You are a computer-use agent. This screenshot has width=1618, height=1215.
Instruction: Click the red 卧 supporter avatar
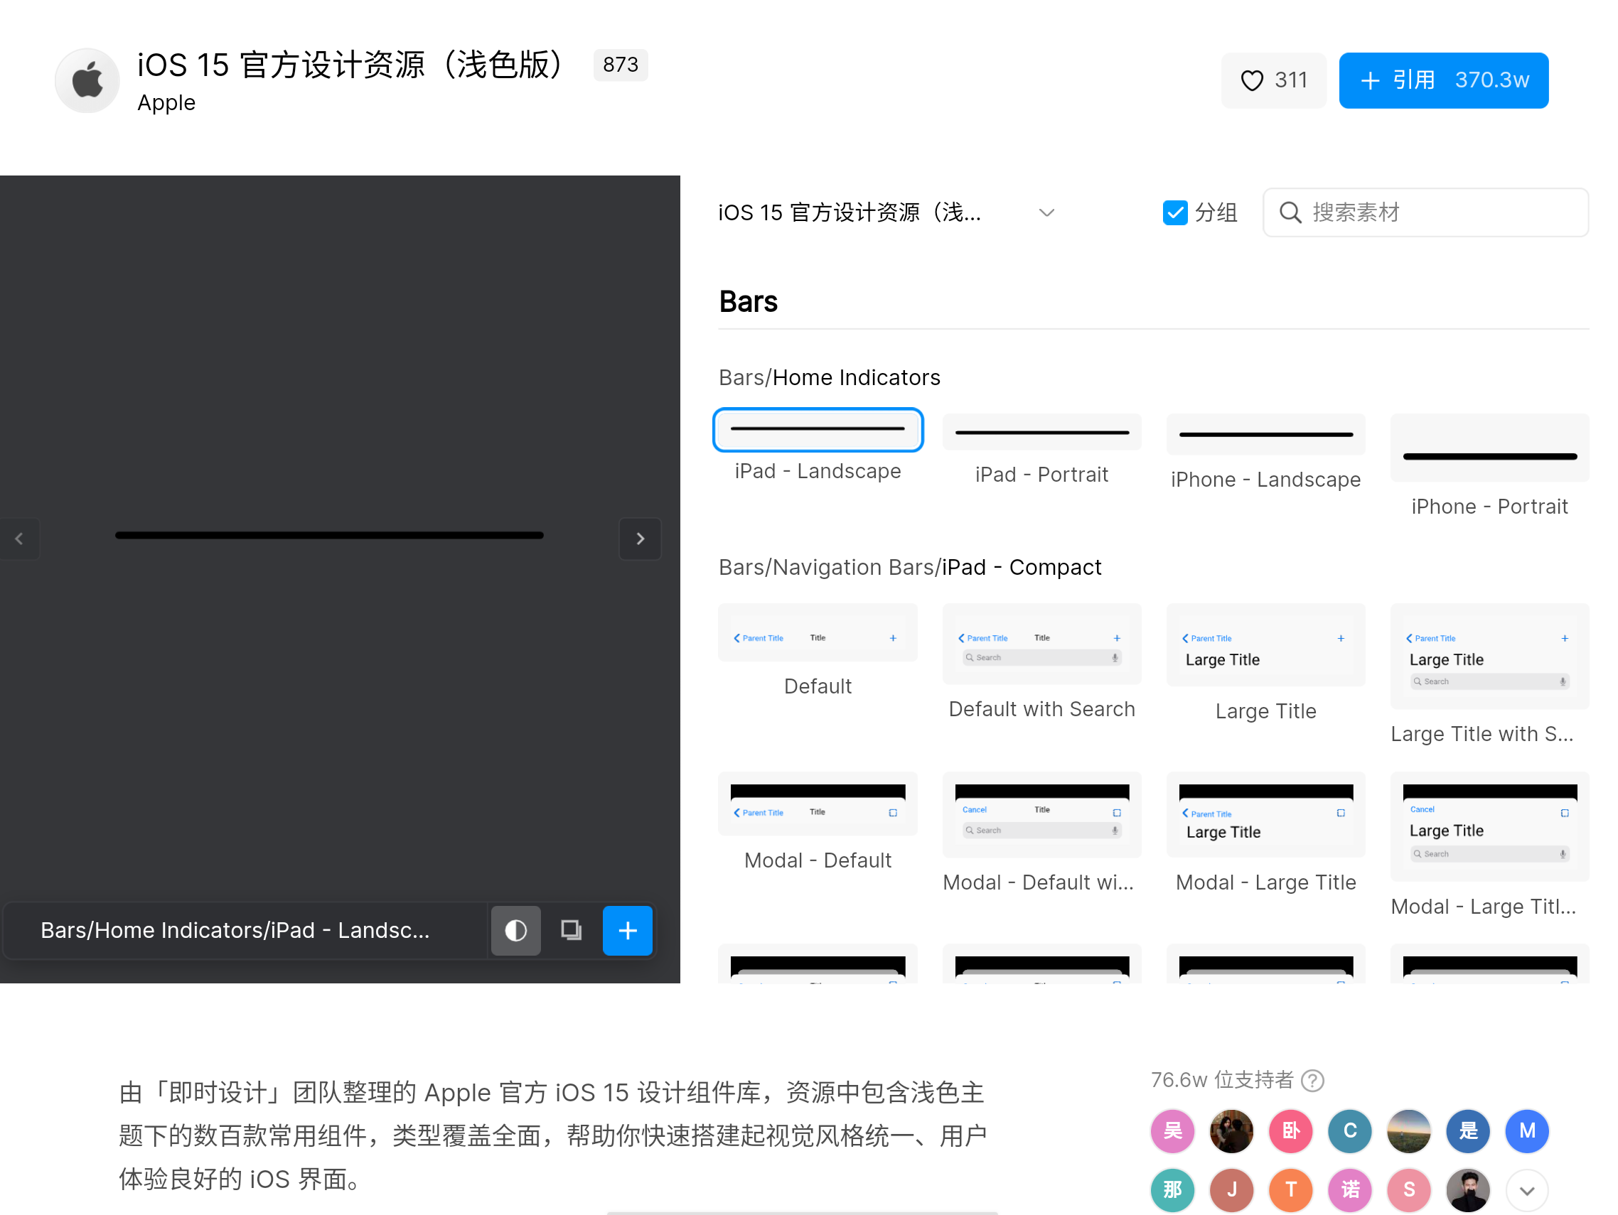[x=1291, y=1131]
